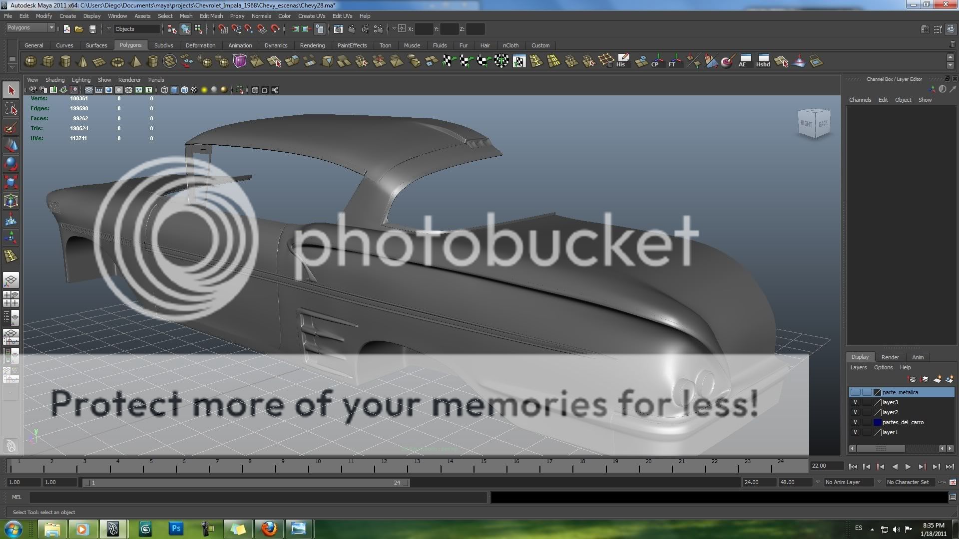Switch to the Surfaces shelf tab
The image size is (959, 539).
[96, 45]
